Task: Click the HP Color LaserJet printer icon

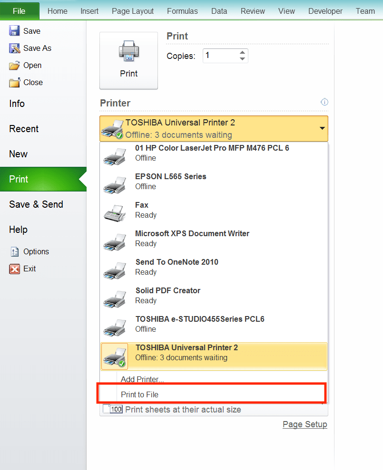Action: (114, 156)
